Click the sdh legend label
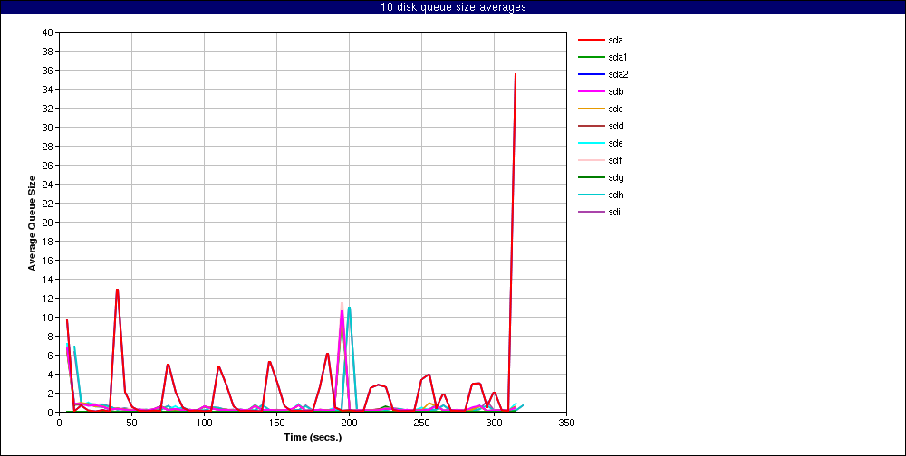906x456 pixels. point(615,195)
